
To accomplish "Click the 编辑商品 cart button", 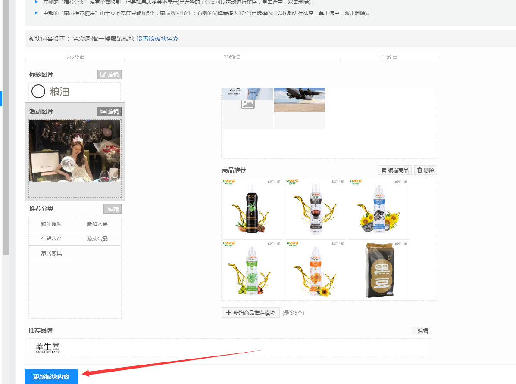I will 394,170.
